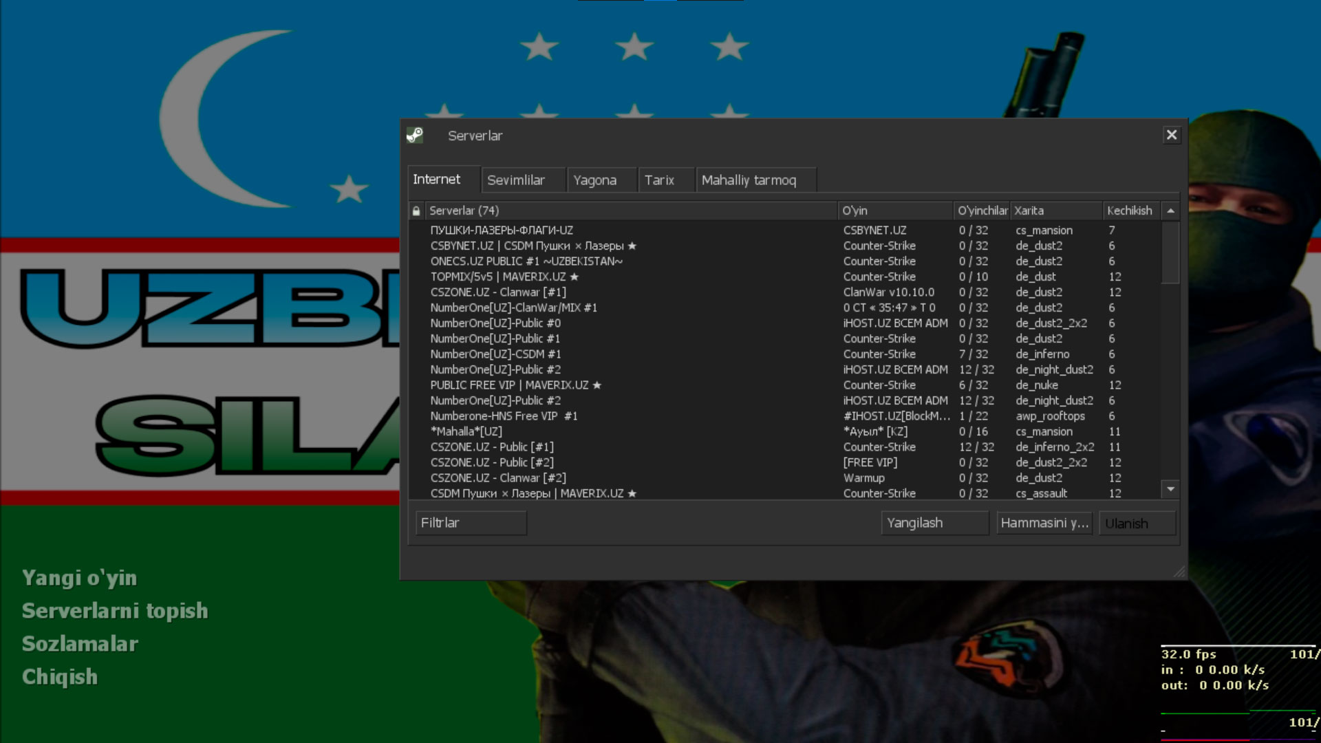Click the [FREE VIP] game cell

tap(870, 462)
